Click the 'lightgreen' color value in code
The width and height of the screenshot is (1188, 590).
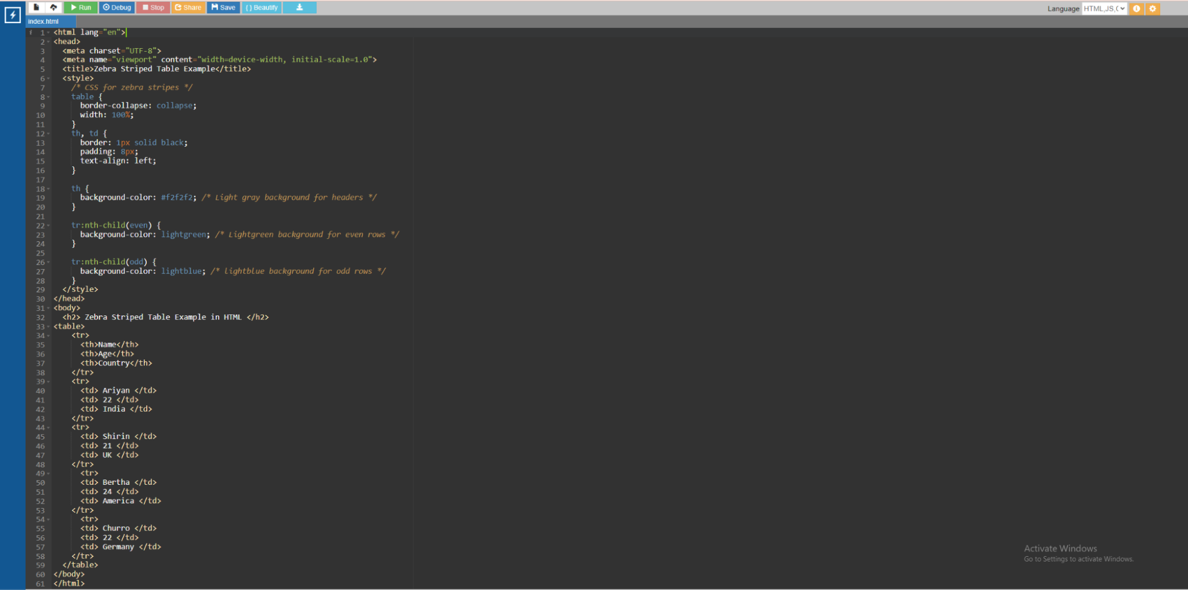[x=184, y=235]
